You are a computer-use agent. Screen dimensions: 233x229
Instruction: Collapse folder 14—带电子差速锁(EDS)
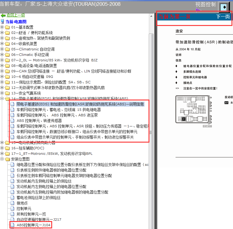pos(2,99)
